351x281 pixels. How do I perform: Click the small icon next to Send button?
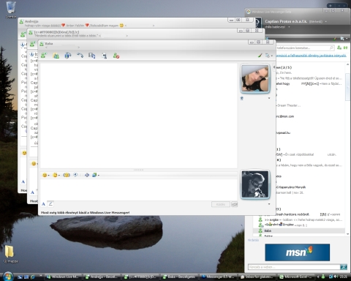234,204
